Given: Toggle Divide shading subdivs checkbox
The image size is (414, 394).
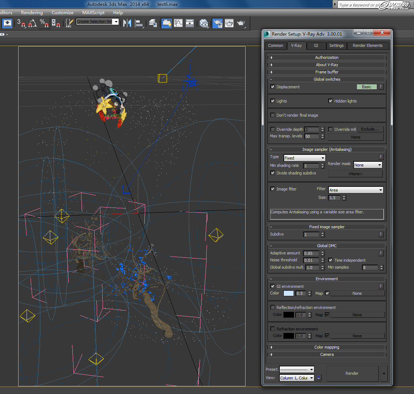Looking at the screenshot, I should 272,173.
